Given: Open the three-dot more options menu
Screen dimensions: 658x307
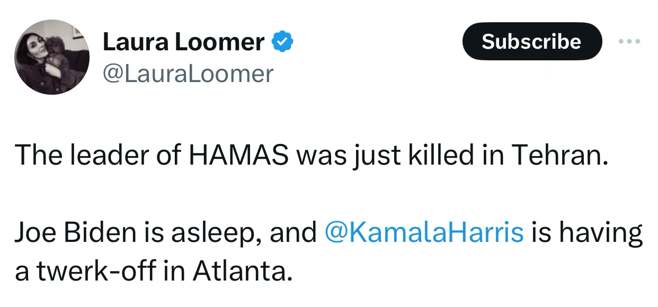Looking at the screenshot, I should click(x=630, y=41).
